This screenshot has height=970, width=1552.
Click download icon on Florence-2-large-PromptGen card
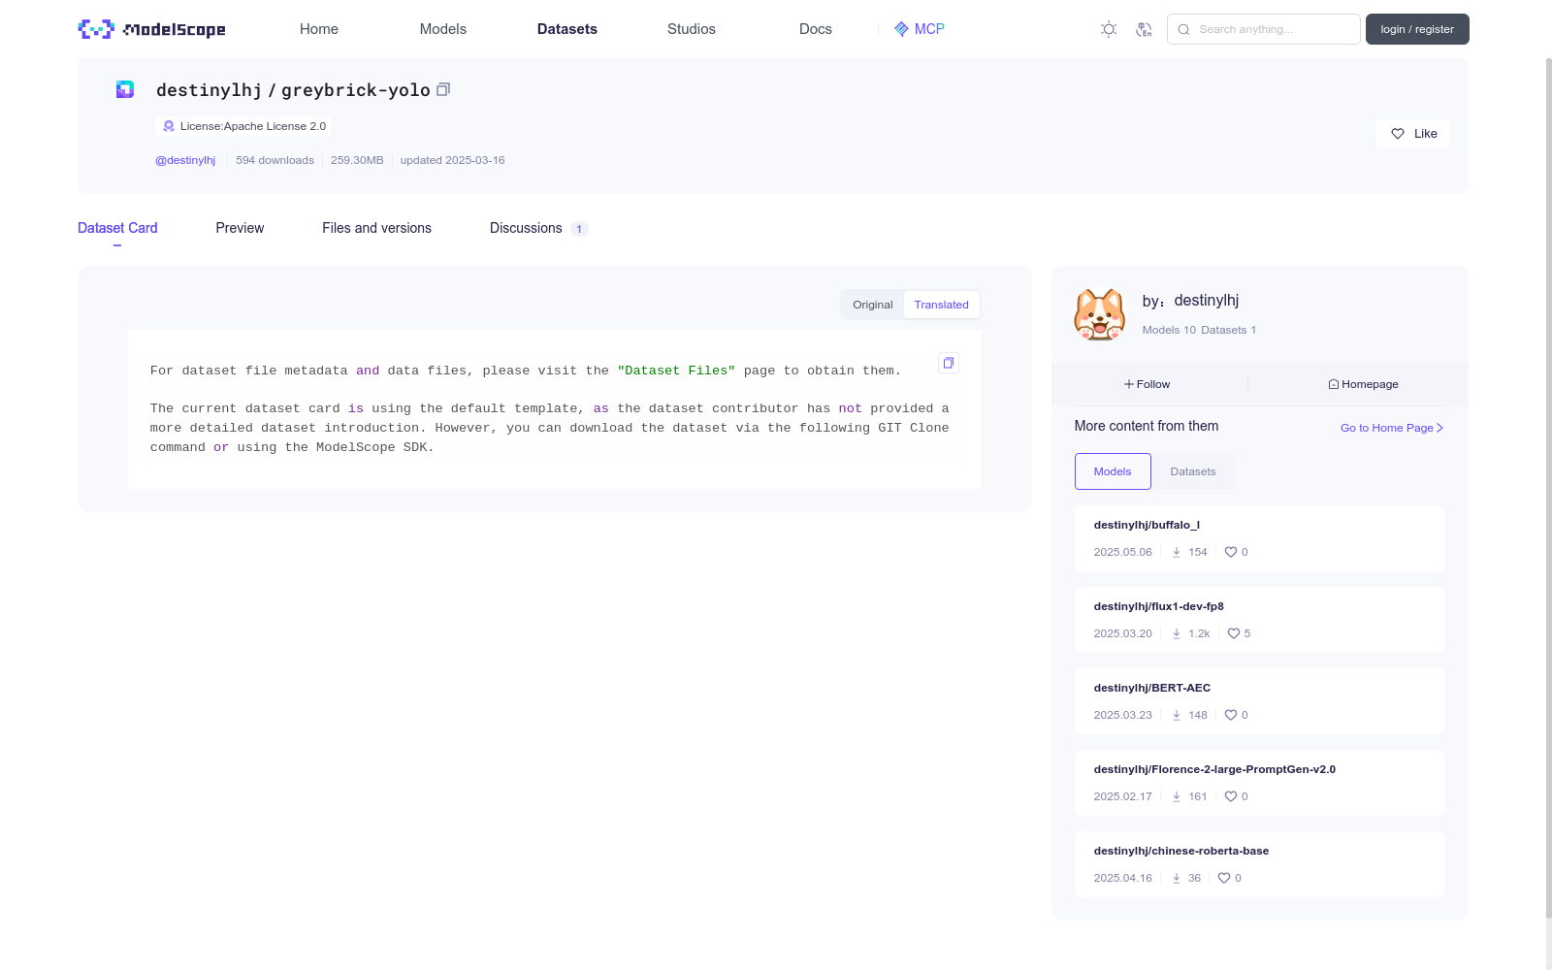coord(1177,796)
